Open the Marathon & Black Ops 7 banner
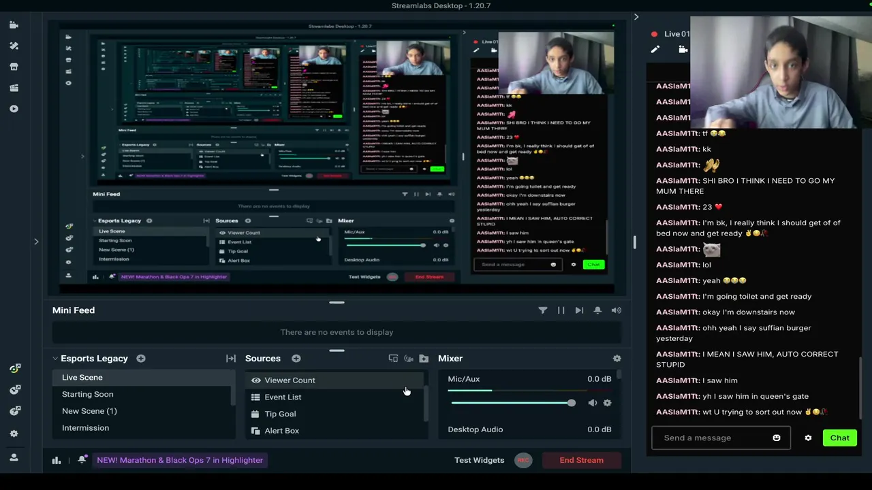The width and height of the screenshot is (872, 490). click(179, 460)
